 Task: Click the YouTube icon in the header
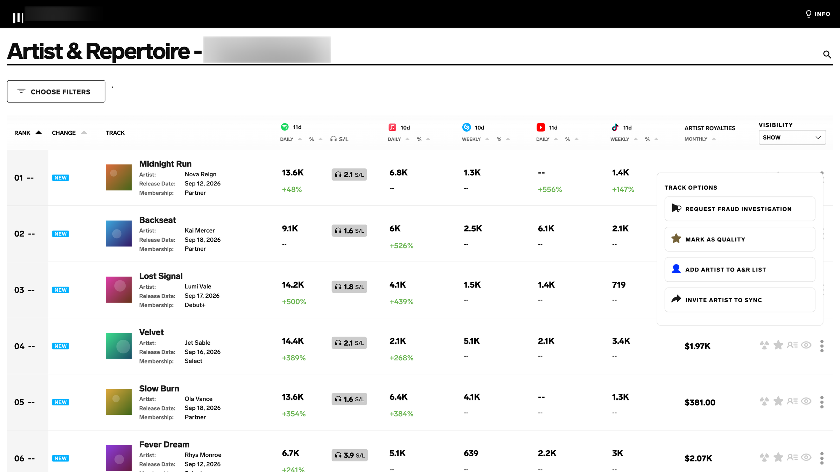541,127
